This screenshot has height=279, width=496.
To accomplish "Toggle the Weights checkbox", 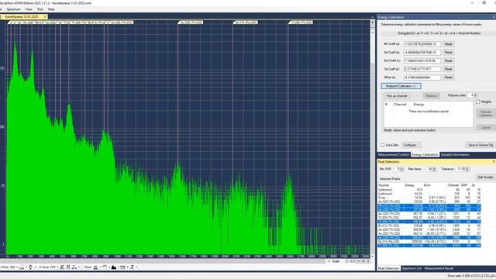I will 477,102.
